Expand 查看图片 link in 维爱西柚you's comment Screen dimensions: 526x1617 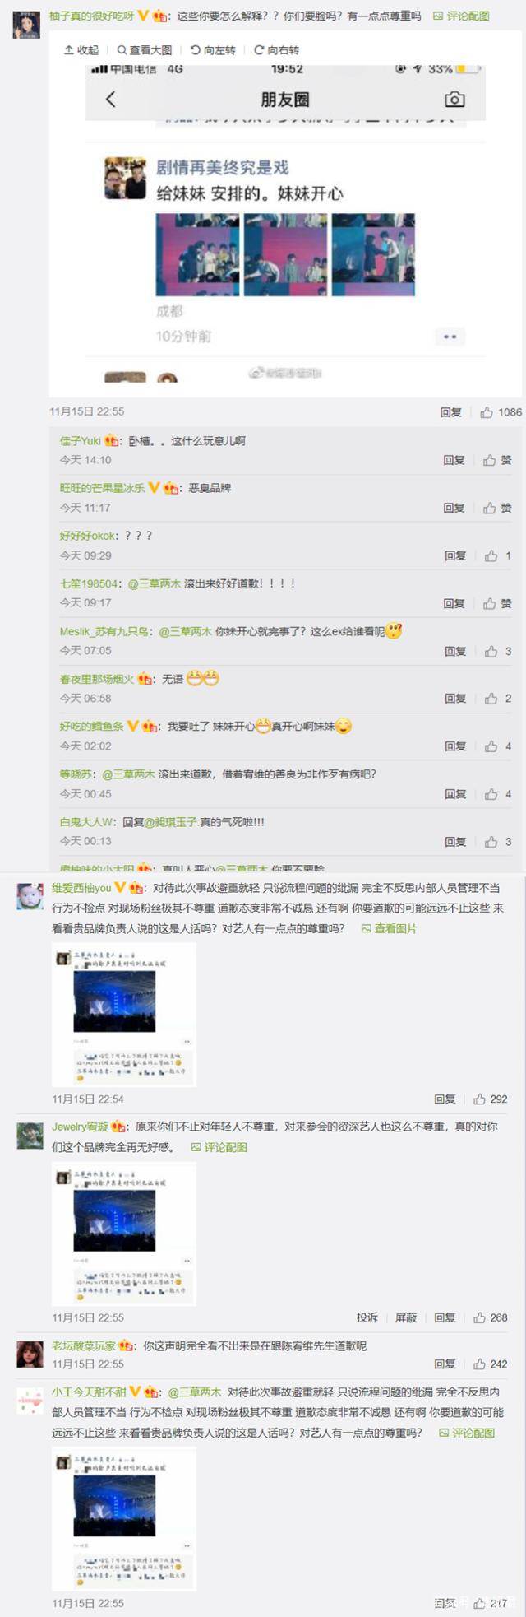[390, 929]
